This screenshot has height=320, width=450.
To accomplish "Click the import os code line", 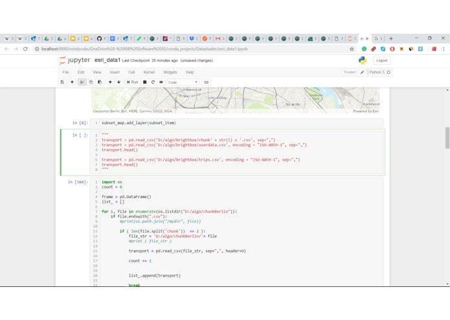I will [x=111, y=182].
